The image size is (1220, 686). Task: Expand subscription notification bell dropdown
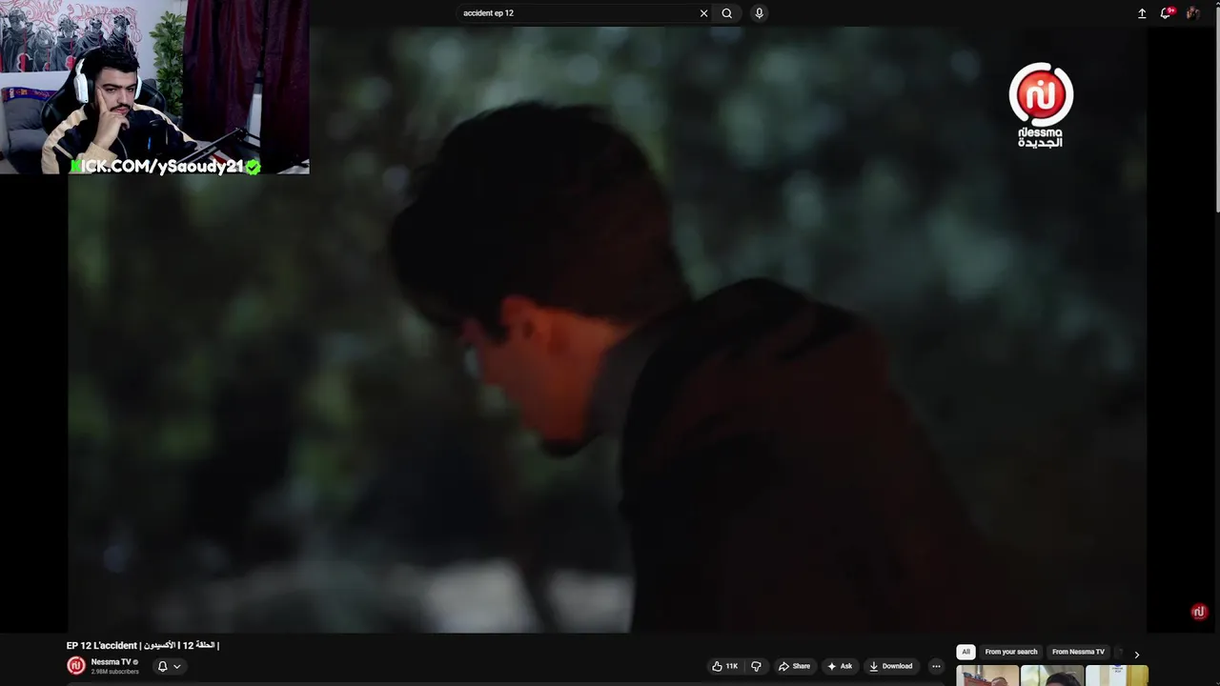coord(168,666)
